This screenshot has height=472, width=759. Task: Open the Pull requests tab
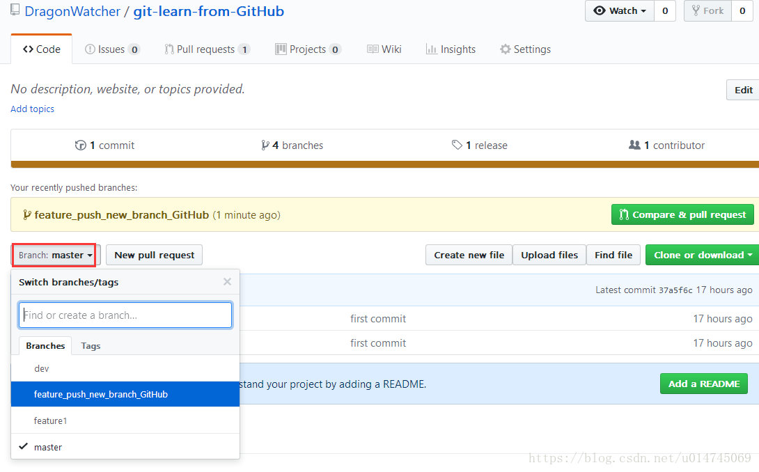208,49
